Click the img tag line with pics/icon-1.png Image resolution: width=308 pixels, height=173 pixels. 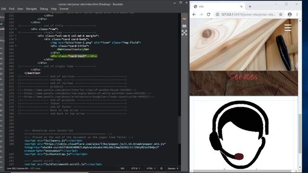pyautogui.click(x=96, y=43)
